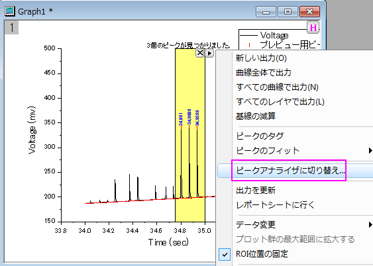Click the 500 tick label on Voltage axis
The width and height of the screenshot is (373, 266).
coord(50,48)
